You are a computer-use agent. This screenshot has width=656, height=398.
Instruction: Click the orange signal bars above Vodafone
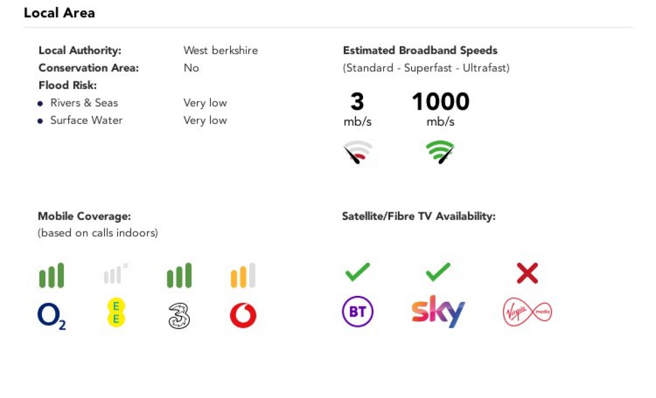[x=243, y=275]
